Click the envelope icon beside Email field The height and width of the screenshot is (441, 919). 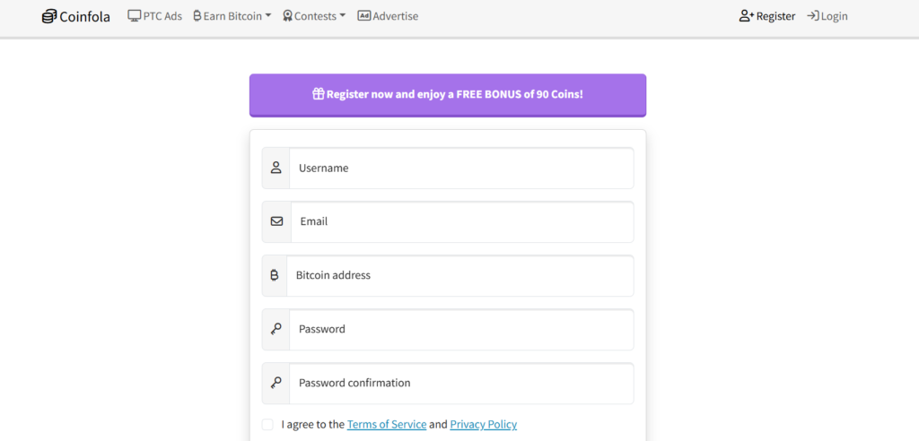(x=276, y=221)
